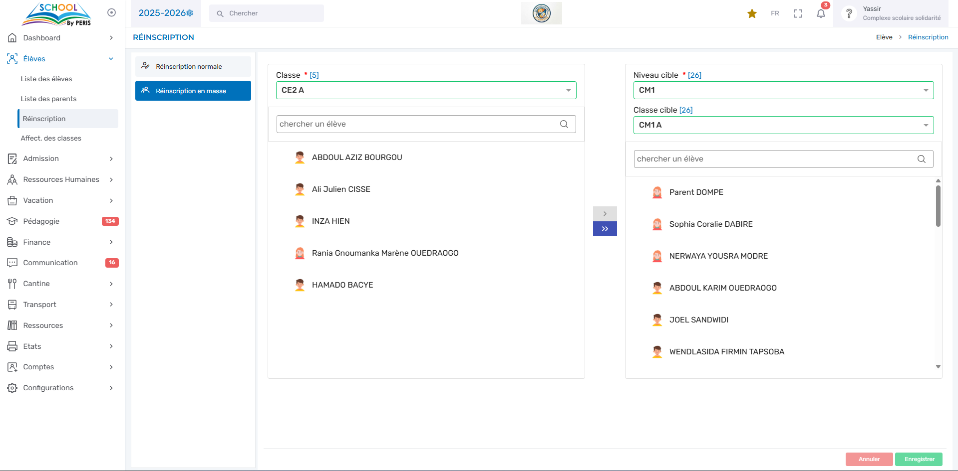Open the Classe cible CM1 A dropdown

pos(783,125)
